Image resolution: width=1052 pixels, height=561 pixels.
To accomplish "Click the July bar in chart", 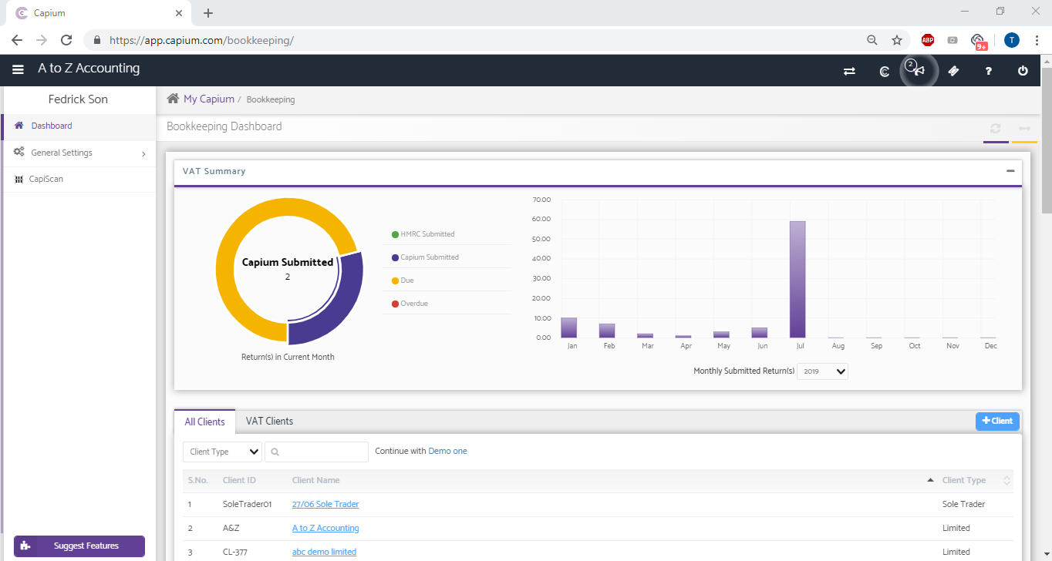I will click(x=797, y=279).
